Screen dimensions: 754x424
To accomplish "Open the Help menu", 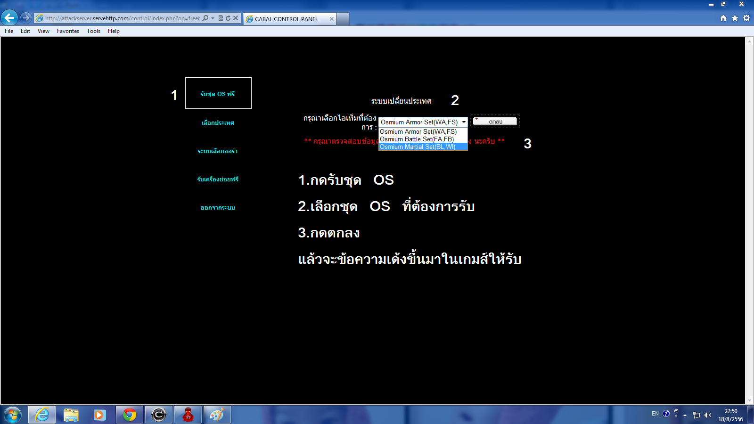I will 114,31.
